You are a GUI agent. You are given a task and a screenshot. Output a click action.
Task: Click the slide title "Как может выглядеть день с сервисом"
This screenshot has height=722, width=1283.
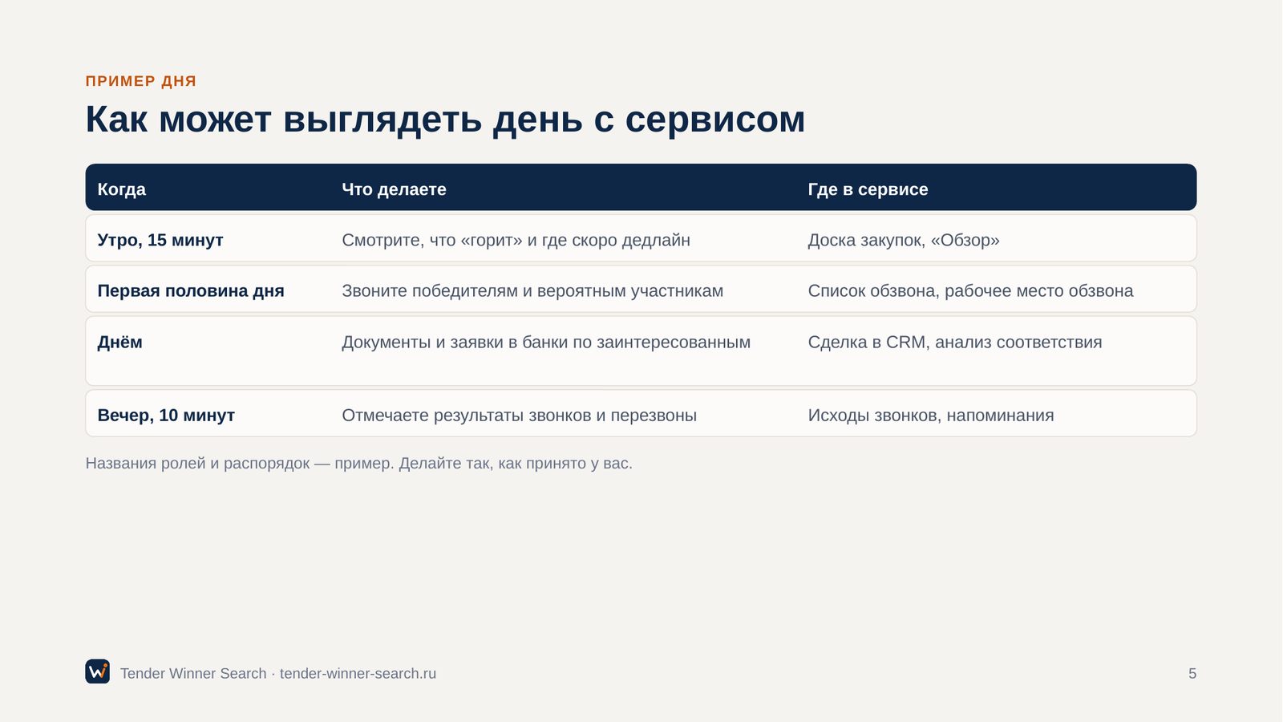point(445,120)
